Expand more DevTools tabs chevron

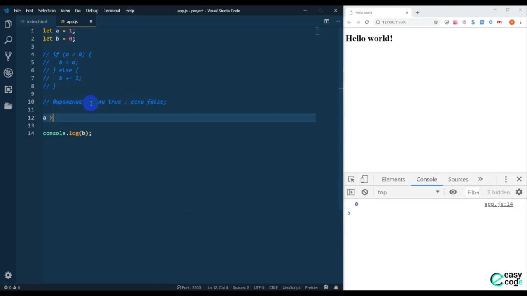(480, 179)
